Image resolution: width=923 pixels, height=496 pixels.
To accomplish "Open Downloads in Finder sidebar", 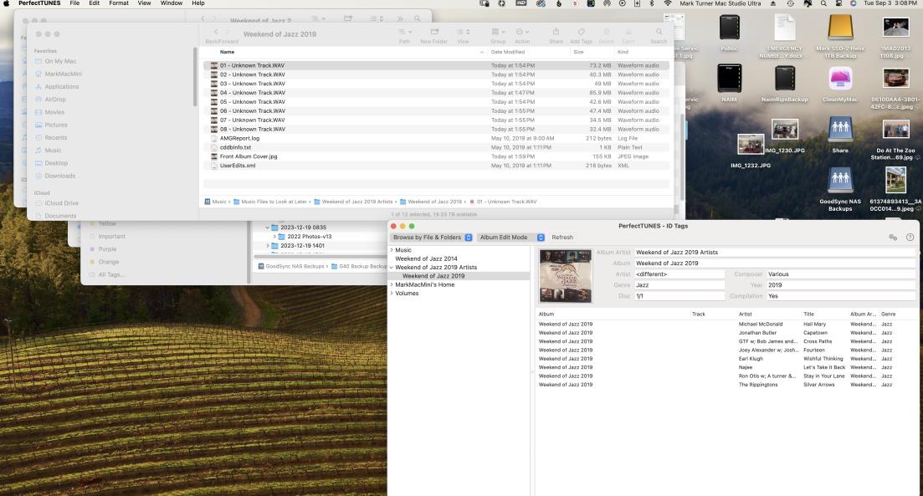I will coord(59,176).
